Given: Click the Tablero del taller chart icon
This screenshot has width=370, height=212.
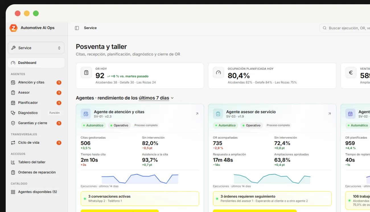Looking at the screenshot, I should [x=13, y=162].
